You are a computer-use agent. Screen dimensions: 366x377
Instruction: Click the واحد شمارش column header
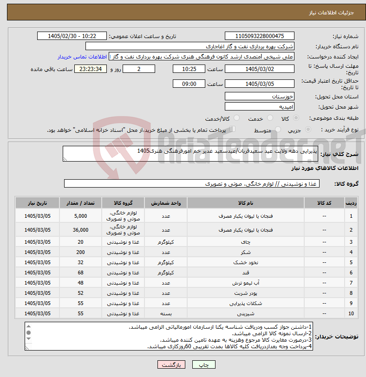tap(166, 203)
